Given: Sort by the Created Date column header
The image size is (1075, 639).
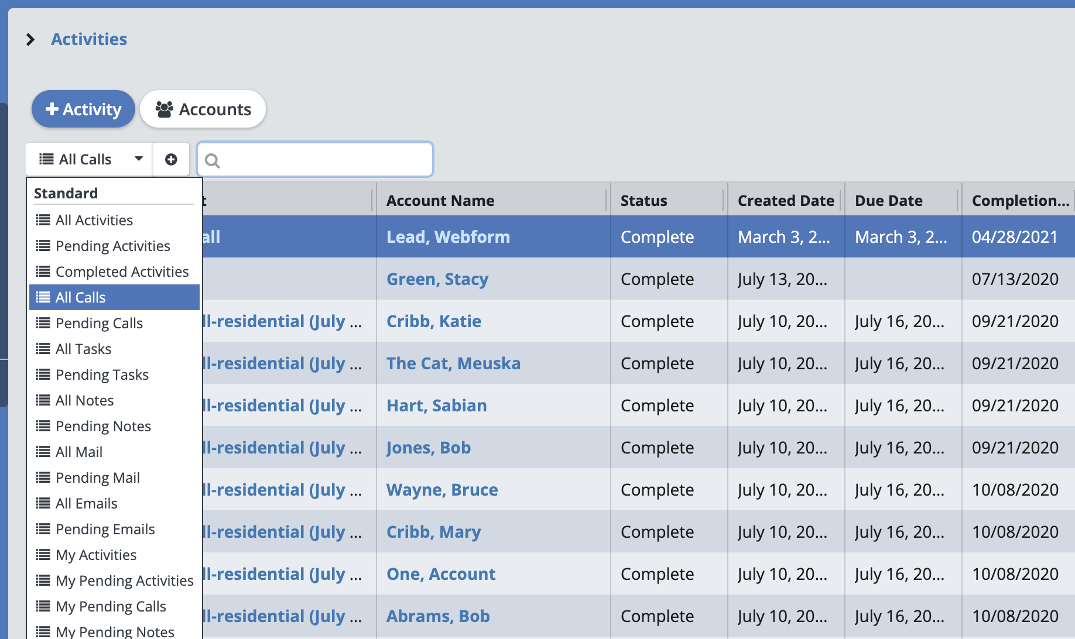Looking at the screenshot, I should coord(785,201).
